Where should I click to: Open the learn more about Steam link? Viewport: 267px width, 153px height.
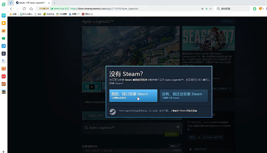(x=184, y=111)
